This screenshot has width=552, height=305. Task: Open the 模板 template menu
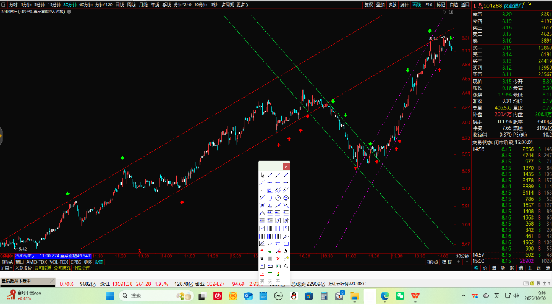click(x=446, y=262)
